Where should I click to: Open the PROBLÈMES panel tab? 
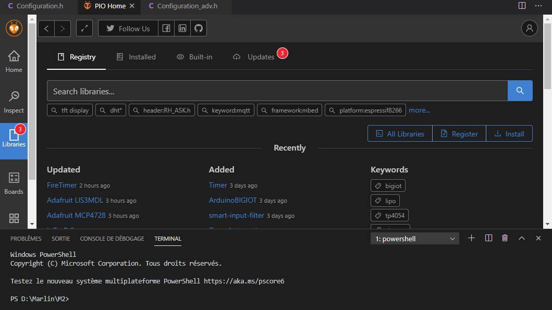(x=26, y=239)
